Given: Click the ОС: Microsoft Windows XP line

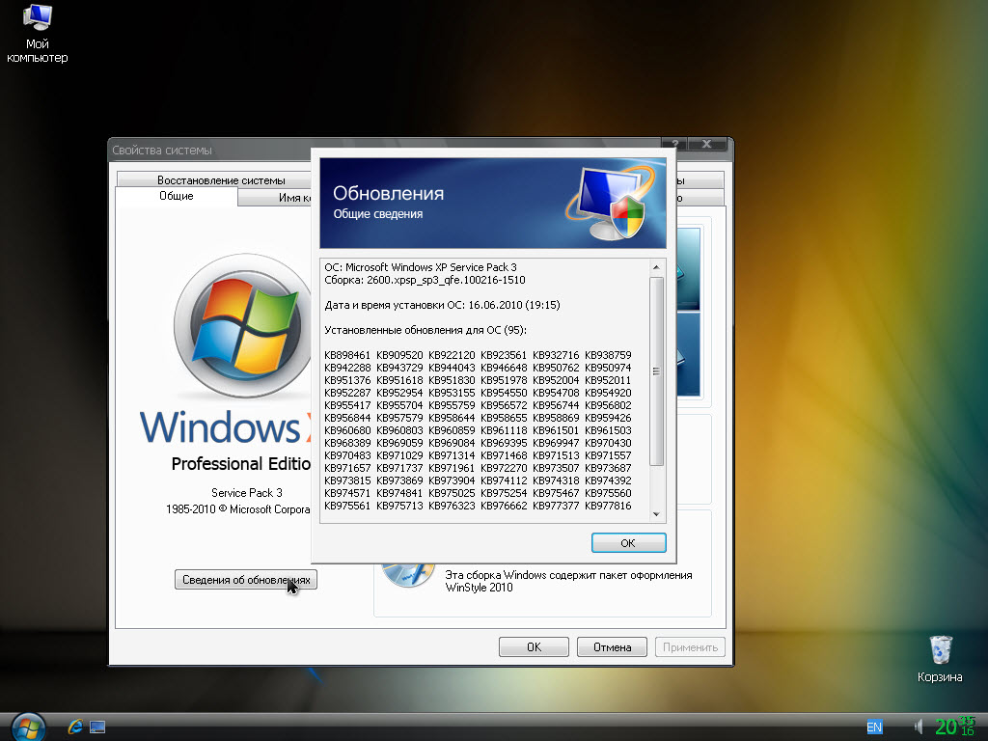Looking at the screenshot, I should (421, 267).
